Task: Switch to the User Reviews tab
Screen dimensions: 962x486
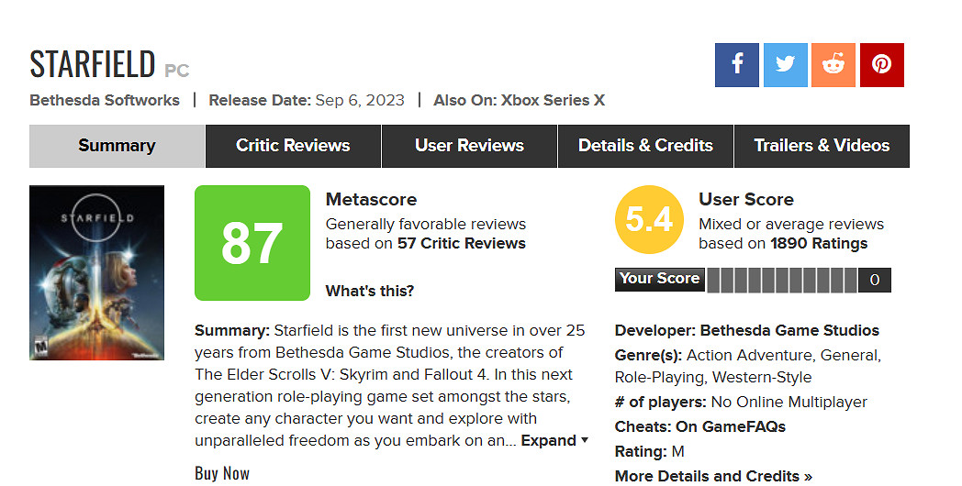Action: (x=469, y=146)
